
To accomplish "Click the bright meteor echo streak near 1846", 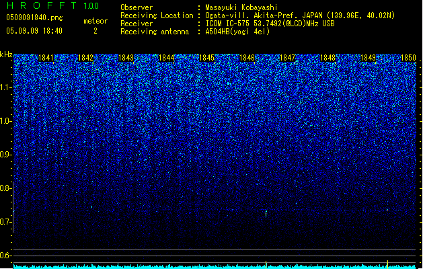I will click(x=266, y=213).
